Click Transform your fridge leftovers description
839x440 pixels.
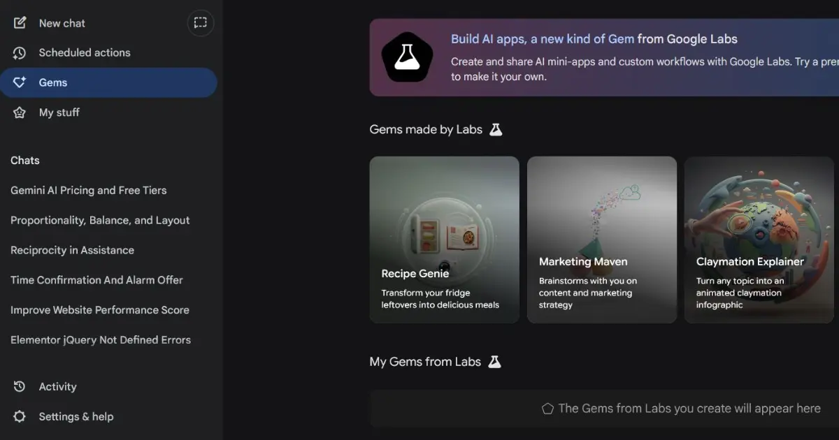(x=440, y=299)
